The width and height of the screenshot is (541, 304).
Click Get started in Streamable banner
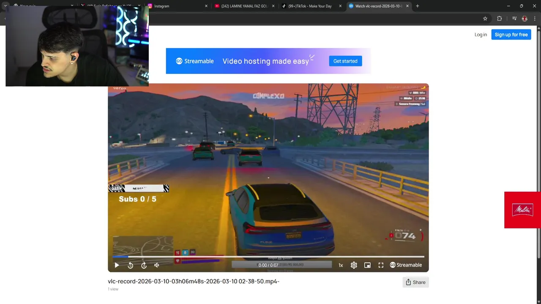[x=345, y=61]
